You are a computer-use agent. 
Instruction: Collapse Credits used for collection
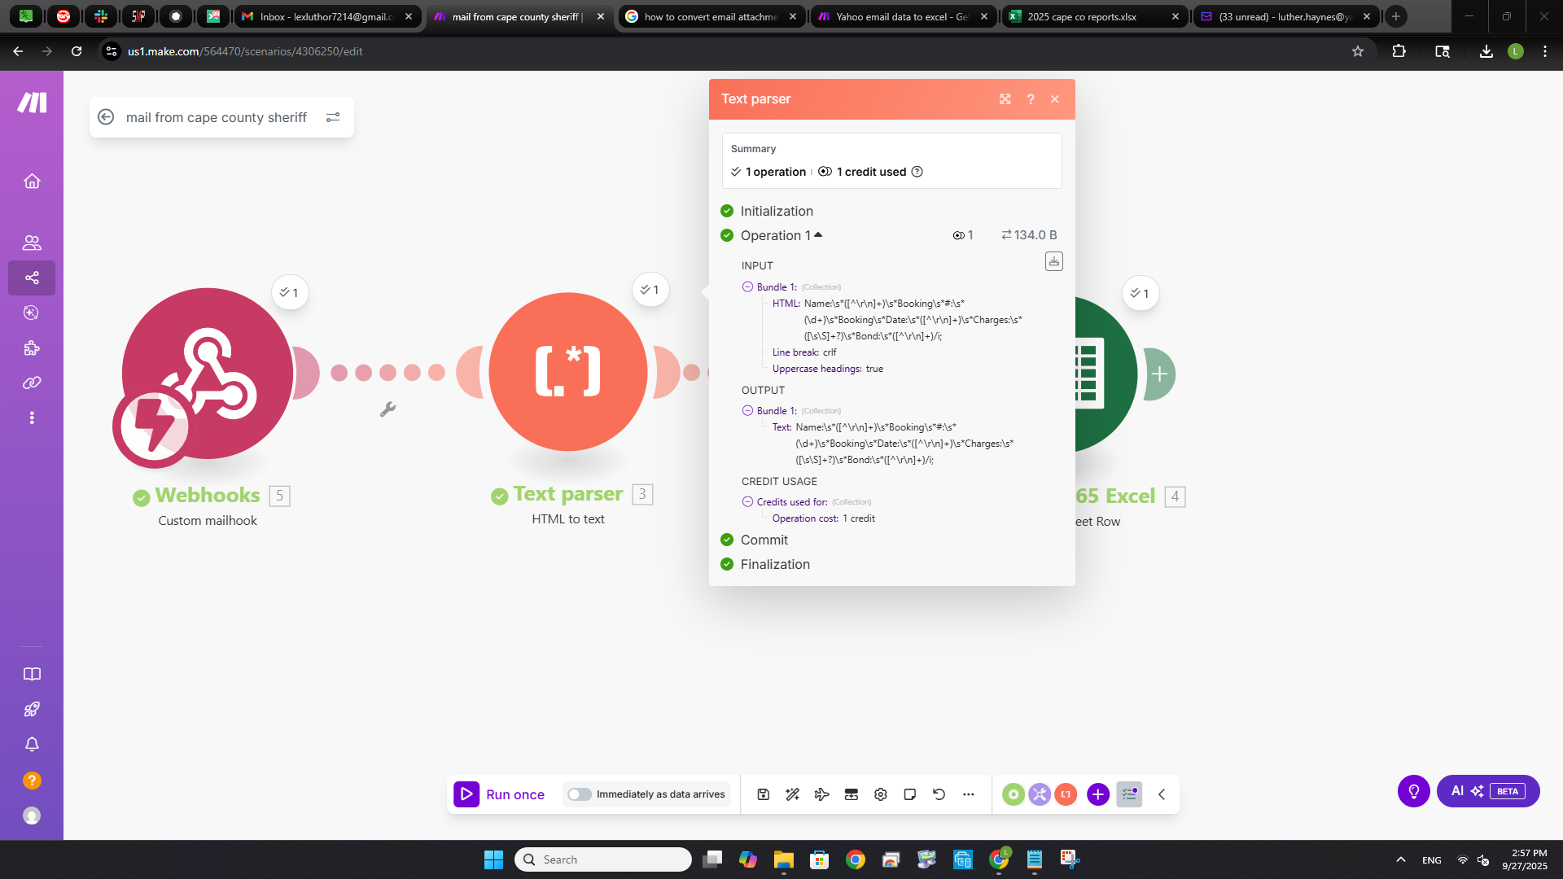[x=747, y=502]
